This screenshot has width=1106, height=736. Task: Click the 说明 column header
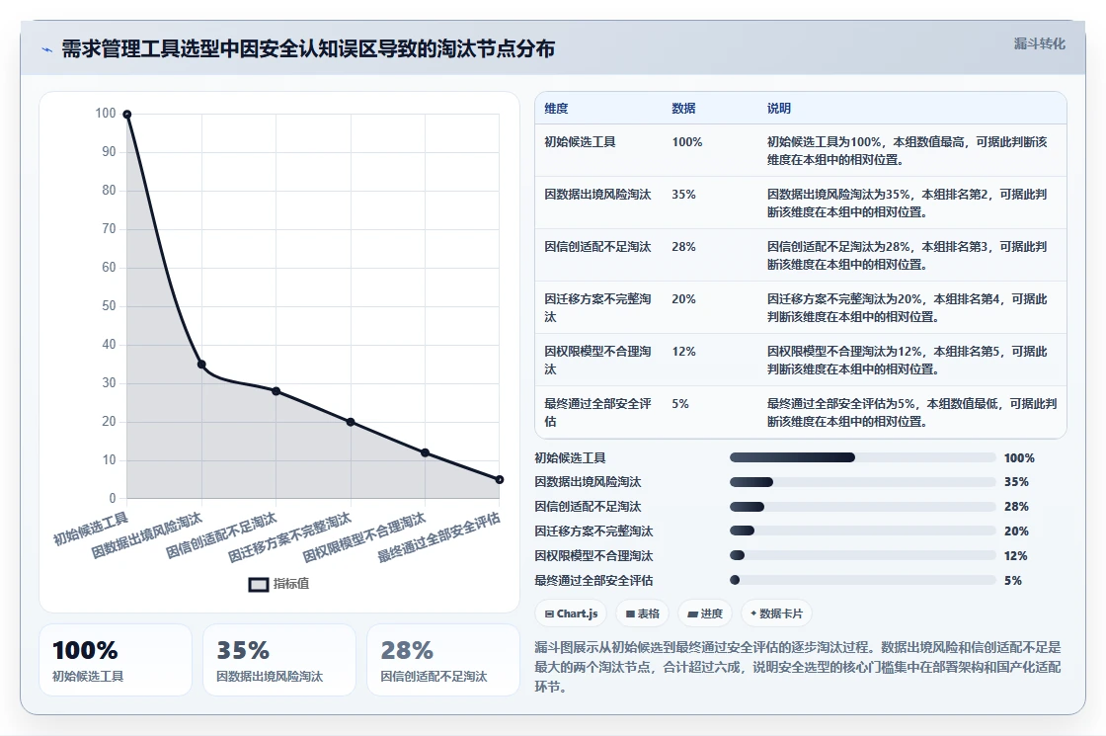(x=779, y=108)
